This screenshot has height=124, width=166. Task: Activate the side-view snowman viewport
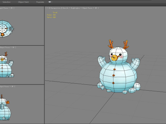[22, 104]
